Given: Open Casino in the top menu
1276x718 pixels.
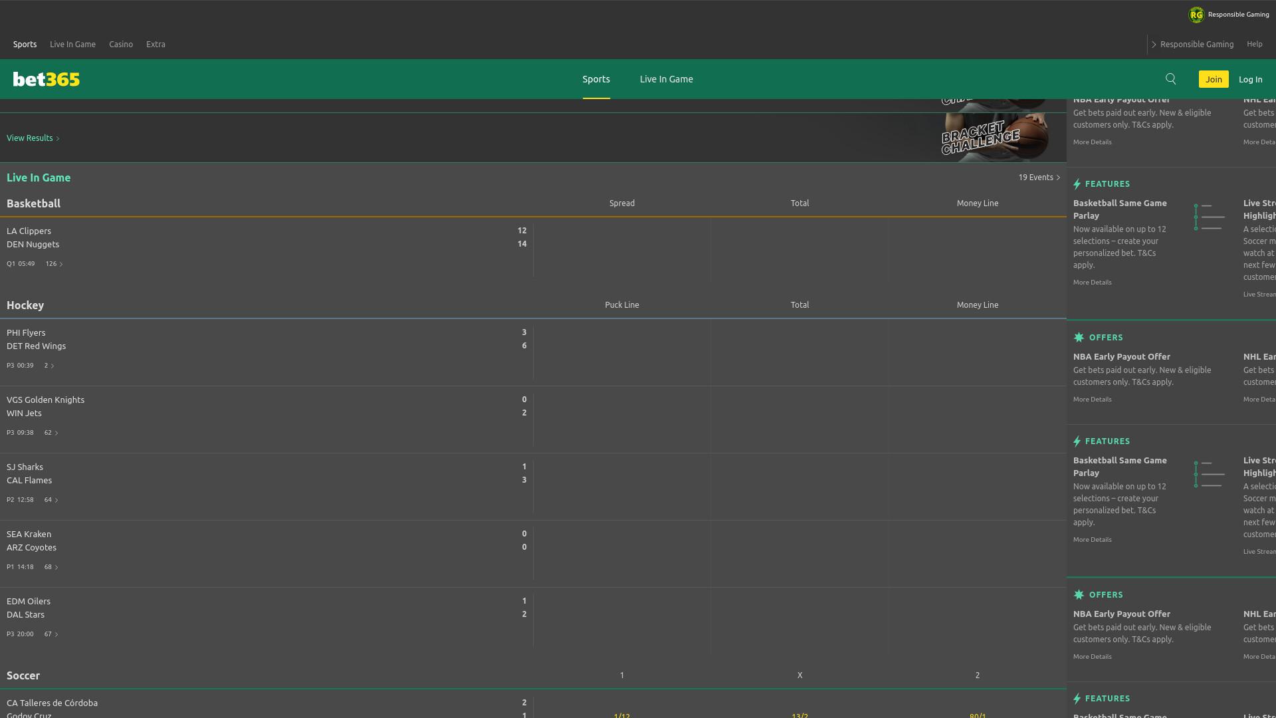Looking at the screenshot, I should coord(121,44).
